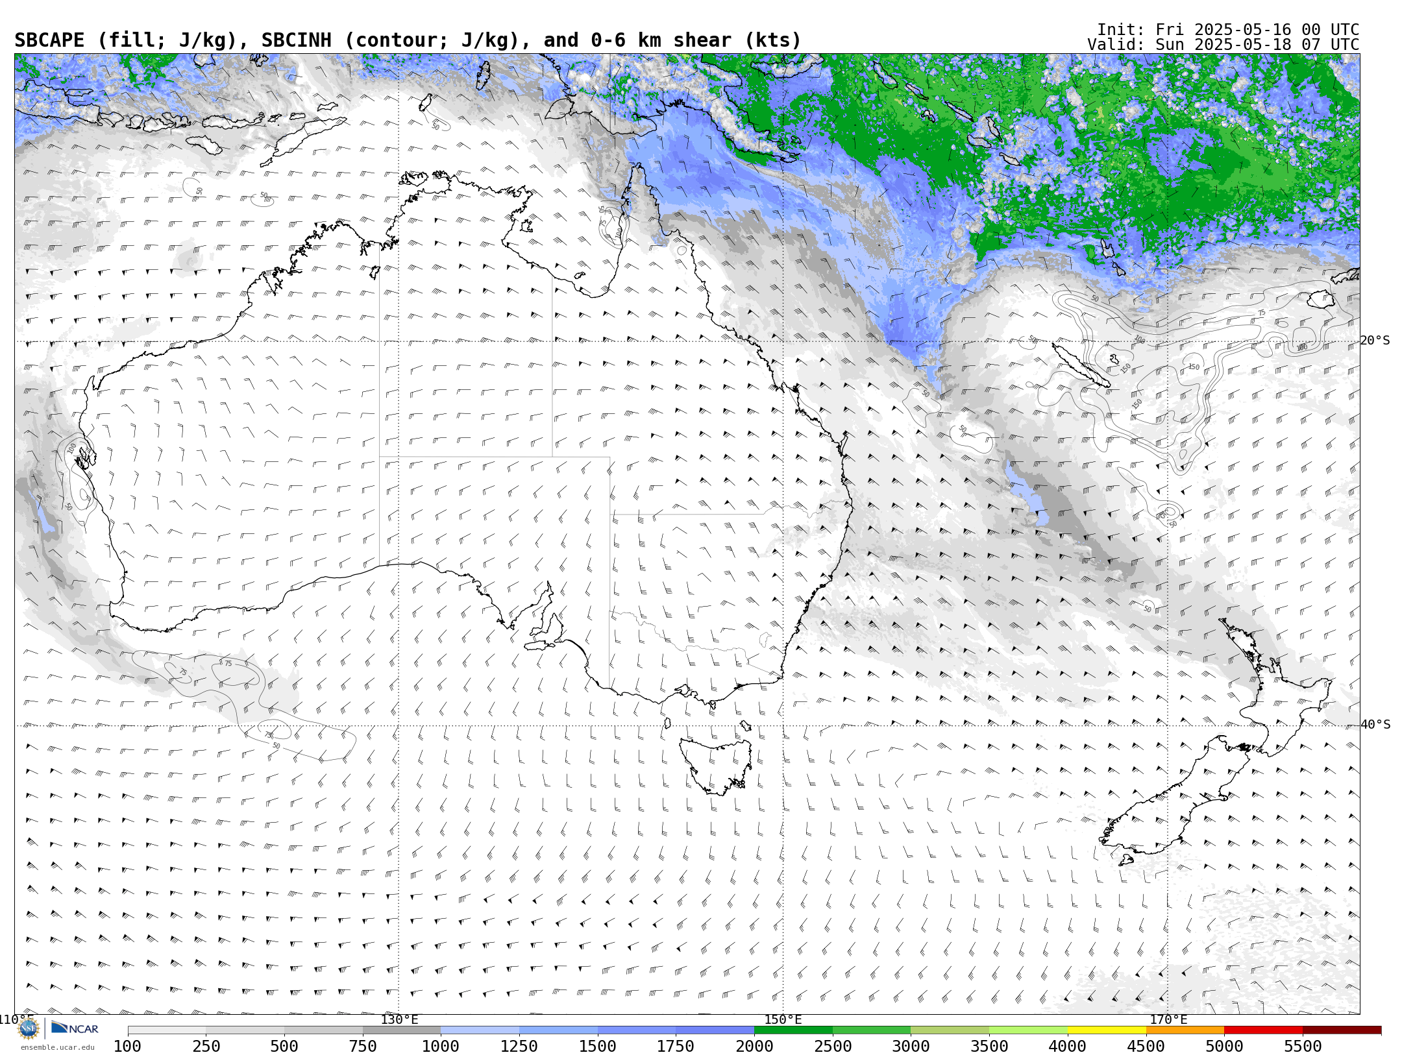Screen dimensions: 1402x1055
Task: Click the 20°S latitude label
Action: tap(1375, 341)
